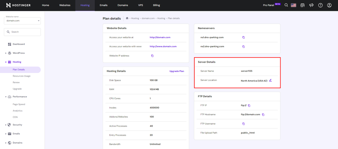Copy the FTP IP value
Screen dimensions: 338x149
tap(249, 105)
